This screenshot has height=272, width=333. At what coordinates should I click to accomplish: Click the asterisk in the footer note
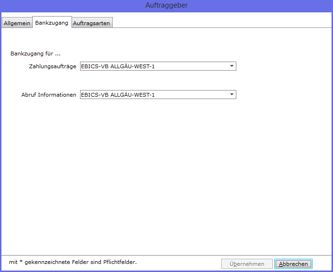point(21,261)
